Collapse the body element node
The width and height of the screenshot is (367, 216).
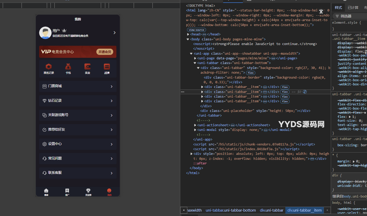pyautogui.click(x=188, y=39)
